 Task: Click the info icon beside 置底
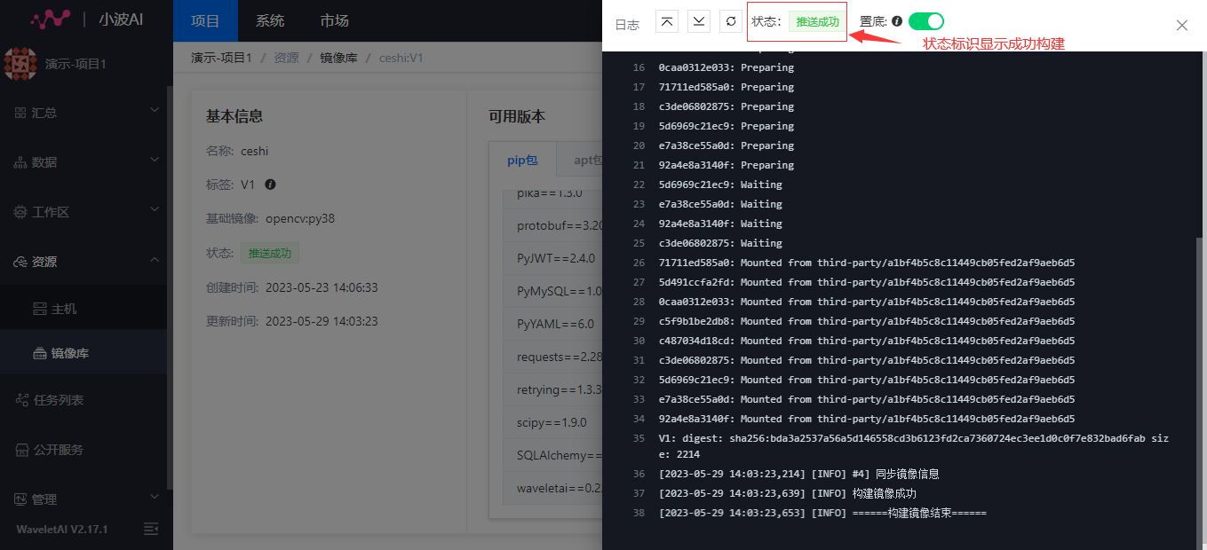pyautogui.click(x=897, y=21)
